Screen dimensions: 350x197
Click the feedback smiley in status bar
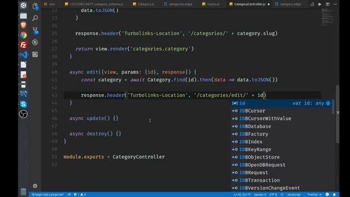coord(327,195)
